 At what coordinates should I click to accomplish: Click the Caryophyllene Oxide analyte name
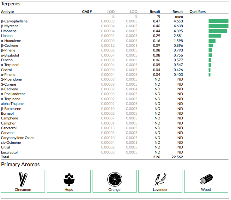(18, 138)
